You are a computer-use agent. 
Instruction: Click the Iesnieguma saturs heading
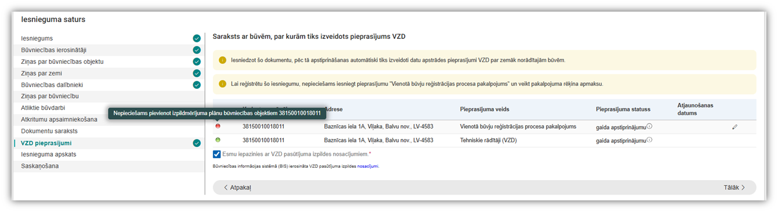point(53,19)
